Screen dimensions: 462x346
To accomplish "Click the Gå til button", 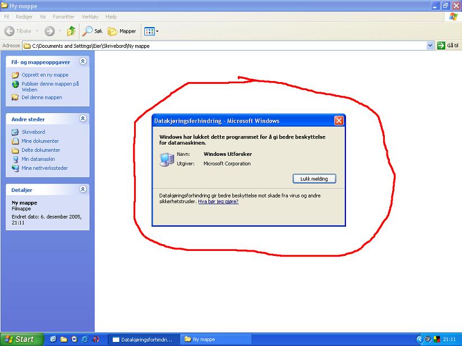I will (448, 46).
